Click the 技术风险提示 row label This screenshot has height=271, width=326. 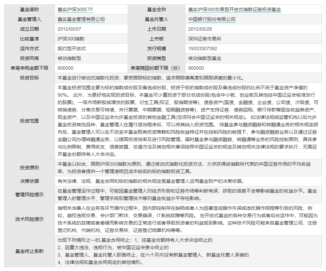pyautogui.click(x=29, y=219)
